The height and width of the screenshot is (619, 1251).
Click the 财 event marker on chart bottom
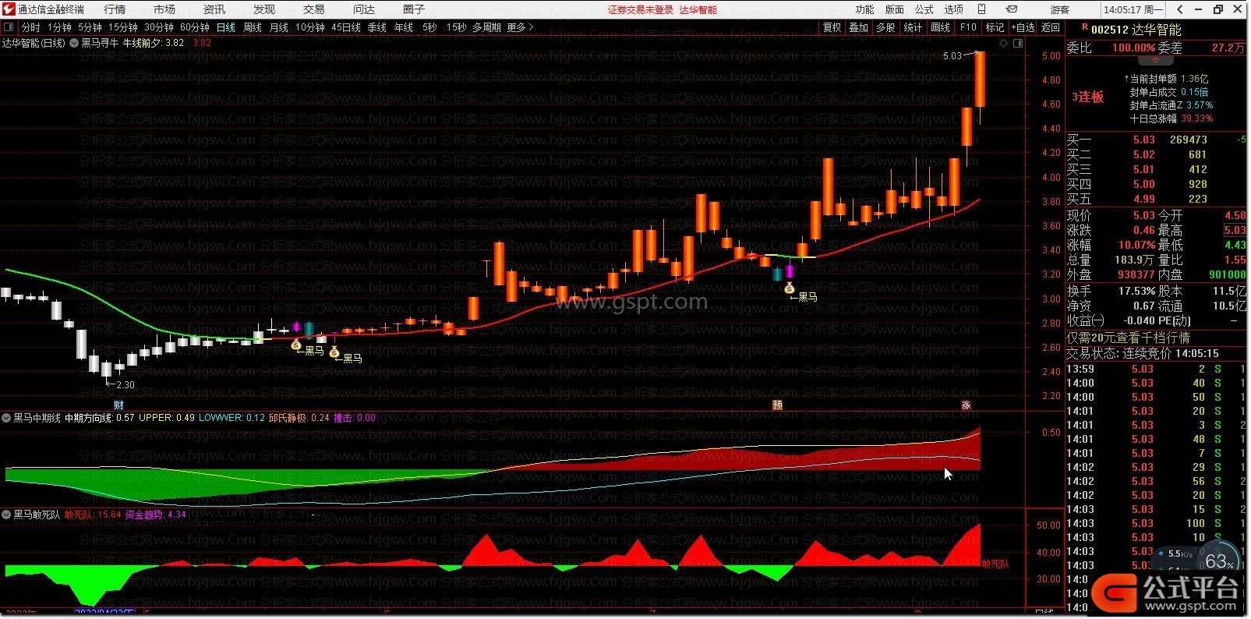(118, 405)
